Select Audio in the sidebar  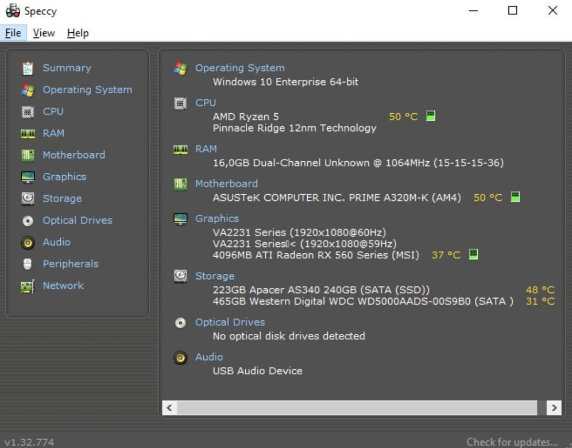(x=56, y=242)
